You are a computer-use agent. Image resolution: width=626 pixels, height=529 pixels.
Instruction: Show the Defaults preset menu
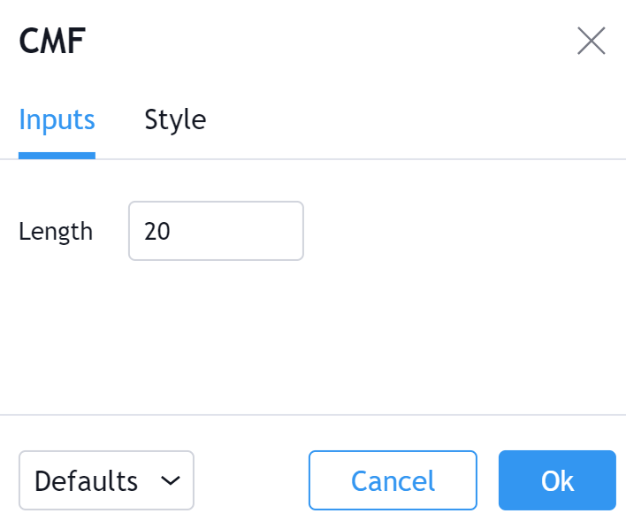[106, 480]
